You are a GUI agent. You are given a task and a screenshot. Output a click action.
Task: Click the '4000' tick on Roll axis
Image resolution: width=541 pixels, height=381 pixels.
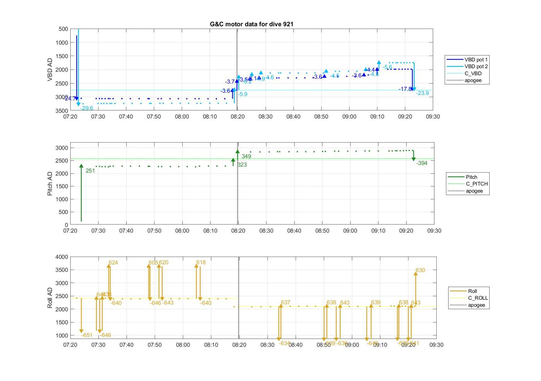(63, 257)
